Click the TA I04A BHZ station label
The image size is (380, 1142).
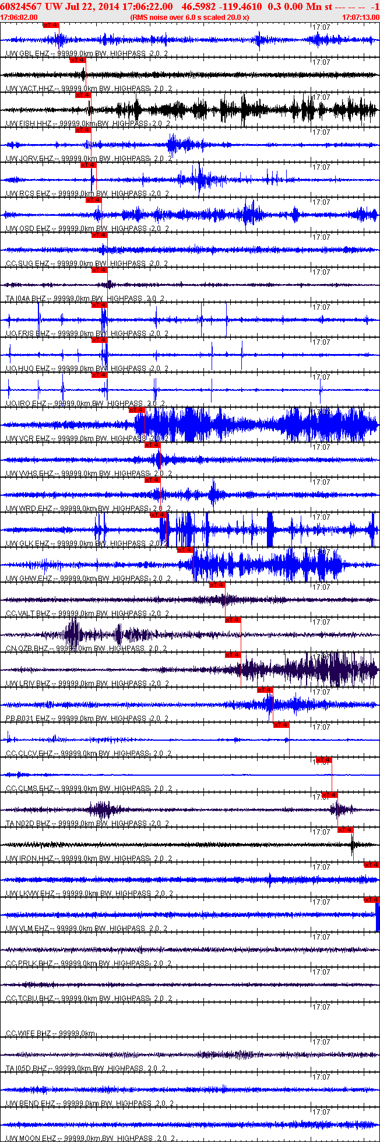coord(27,299)
